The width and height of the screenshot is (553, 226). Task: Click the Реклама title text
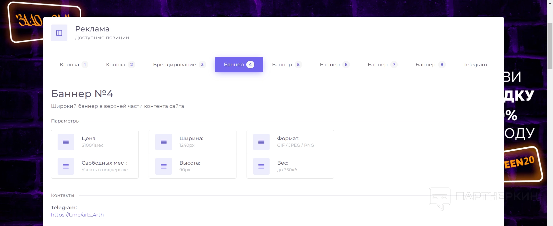pyautogui.click(x=92, y=29)
